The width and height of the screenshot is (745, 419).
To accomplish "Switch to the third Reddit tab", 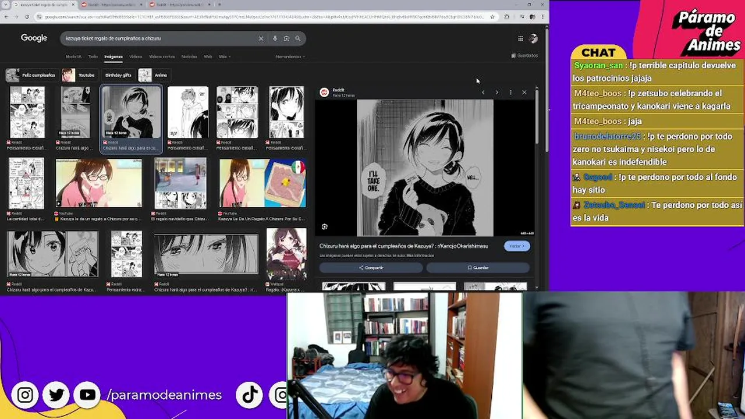I will 179,5.
